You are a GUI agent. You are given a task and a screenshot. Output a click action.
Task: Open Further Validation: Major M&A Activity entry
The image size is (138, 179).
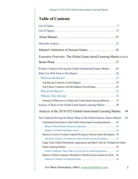(82, 151)
